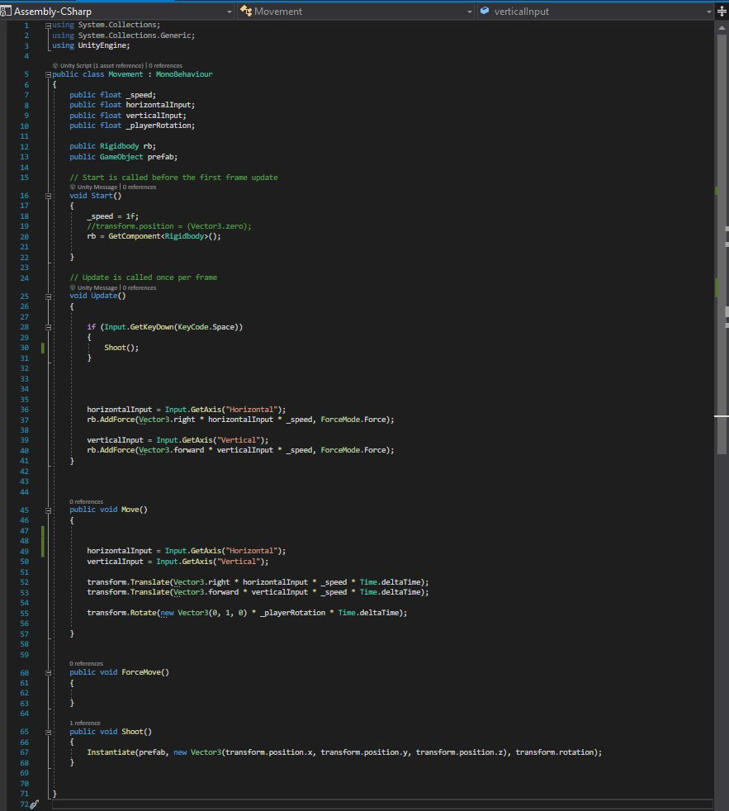Collapse the Shoot method outline

[48, 733]
